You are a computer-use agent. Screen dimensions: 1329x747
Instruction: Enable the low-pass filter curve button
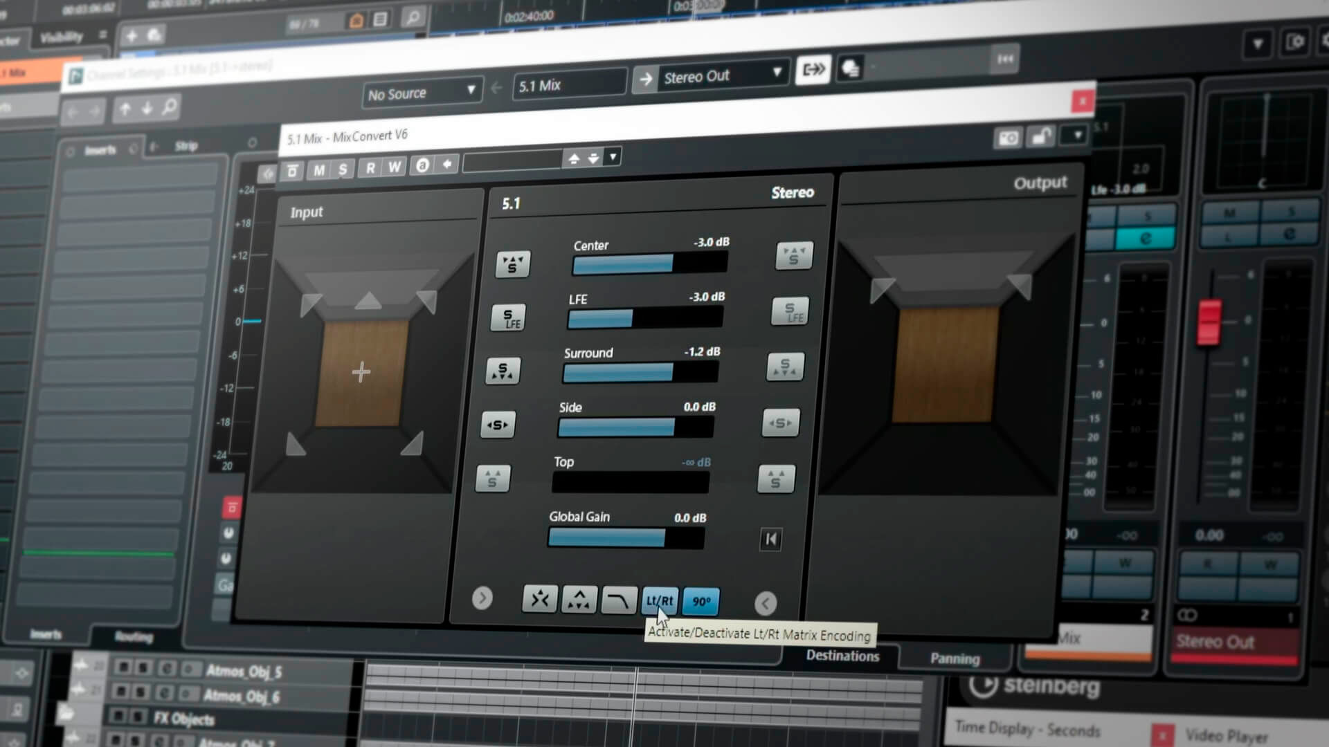618,600
